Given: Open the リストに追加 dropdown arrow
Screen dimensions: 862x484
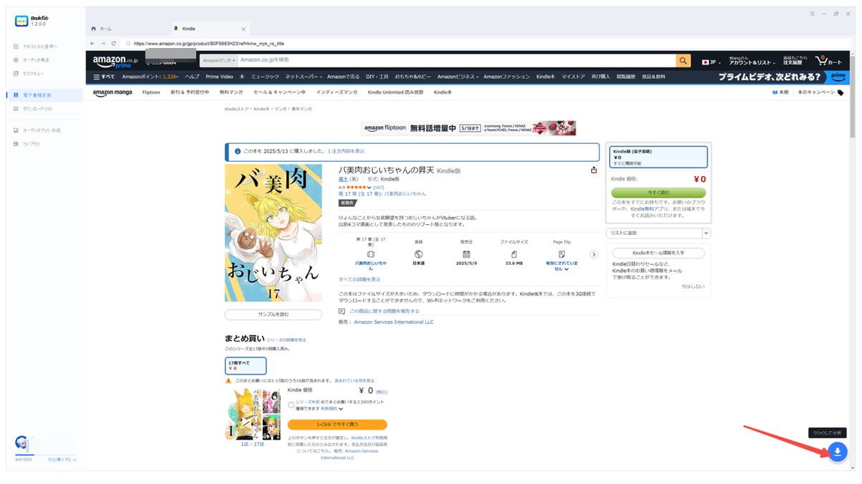Looking at the screenshot, I should coord(707,233).
